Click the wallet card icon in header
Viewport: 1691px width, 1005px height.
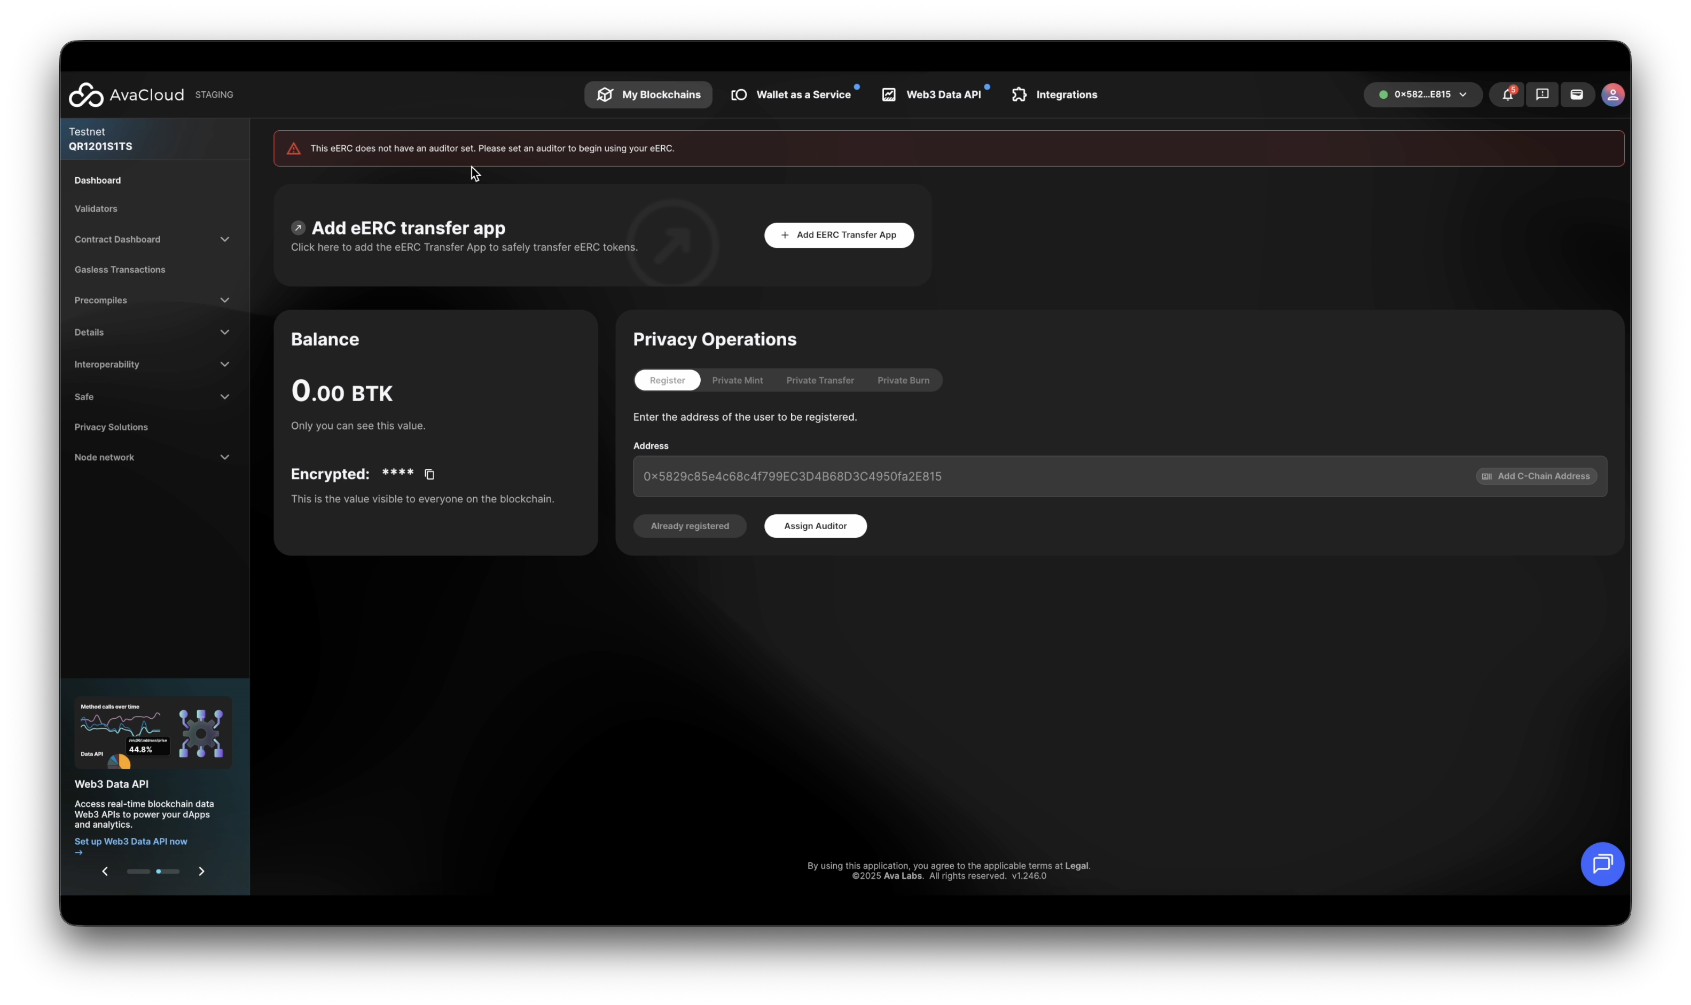[x=1577, y=95]
